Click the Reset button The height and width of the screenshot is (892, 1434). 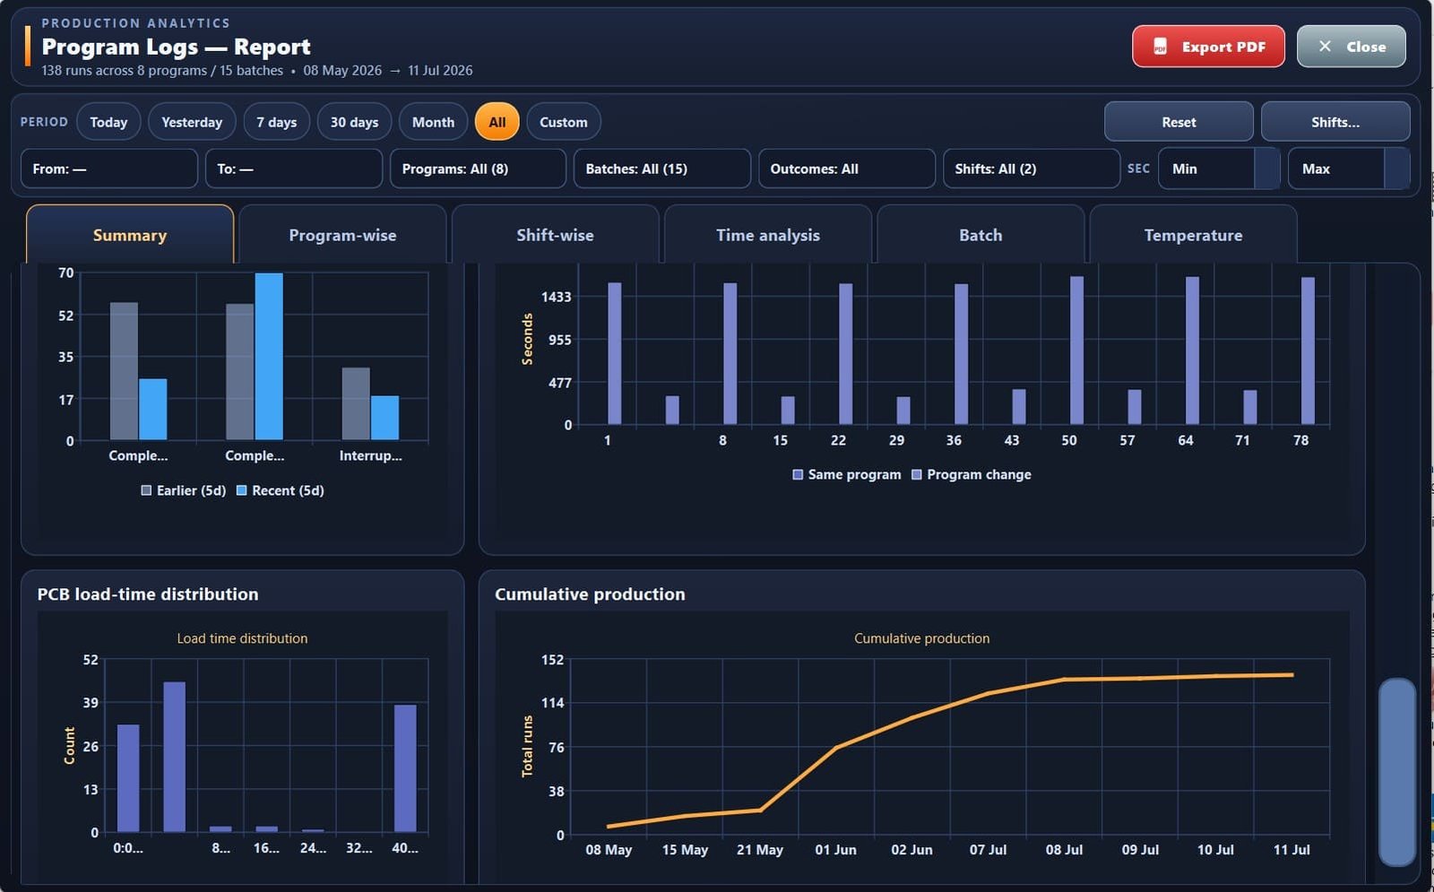[x=1179, y=122]
